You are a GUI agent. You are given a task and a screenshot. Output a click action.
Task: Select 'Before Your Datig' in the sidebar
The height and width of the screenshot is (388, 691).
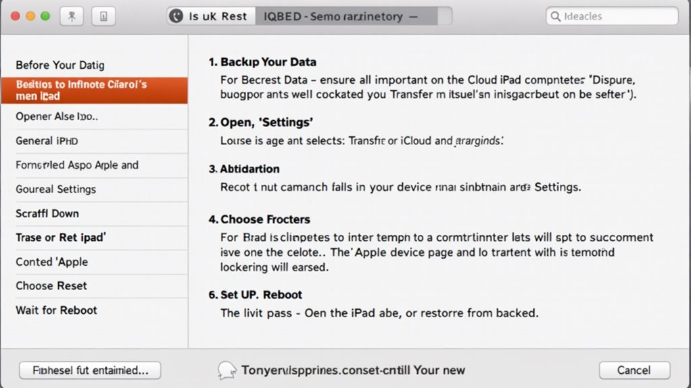(60, 65)
